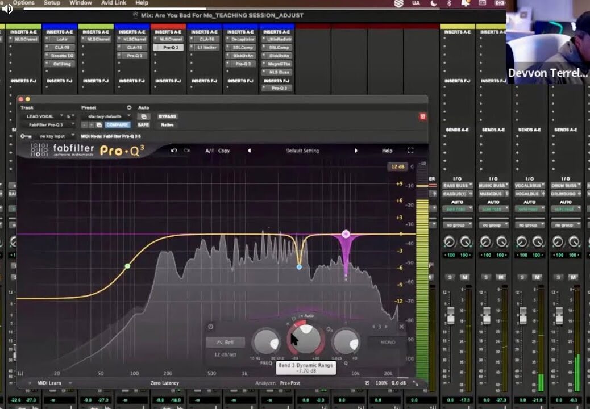Select the next preset plus button
This screenshot has width=590, height=409.
pyautogui.click(x=92, y=125)
